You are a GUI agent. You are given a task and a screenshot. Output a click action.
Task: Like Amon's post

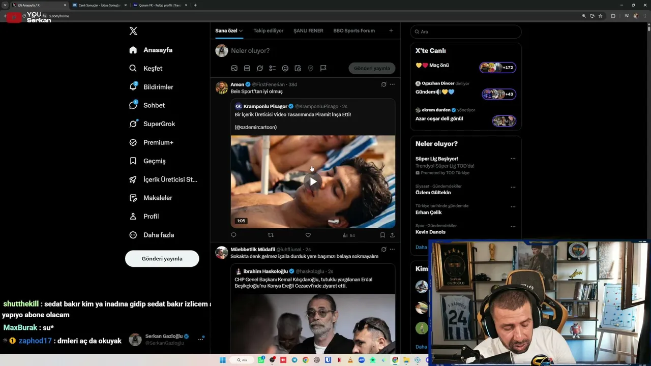click(x=308, y=235)
